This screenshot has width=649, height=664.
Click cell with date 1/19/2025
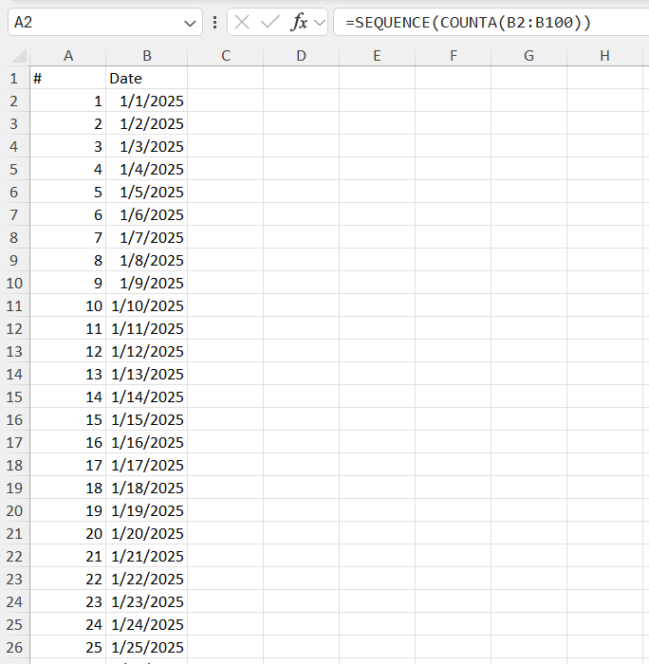(x=146, y=510)
